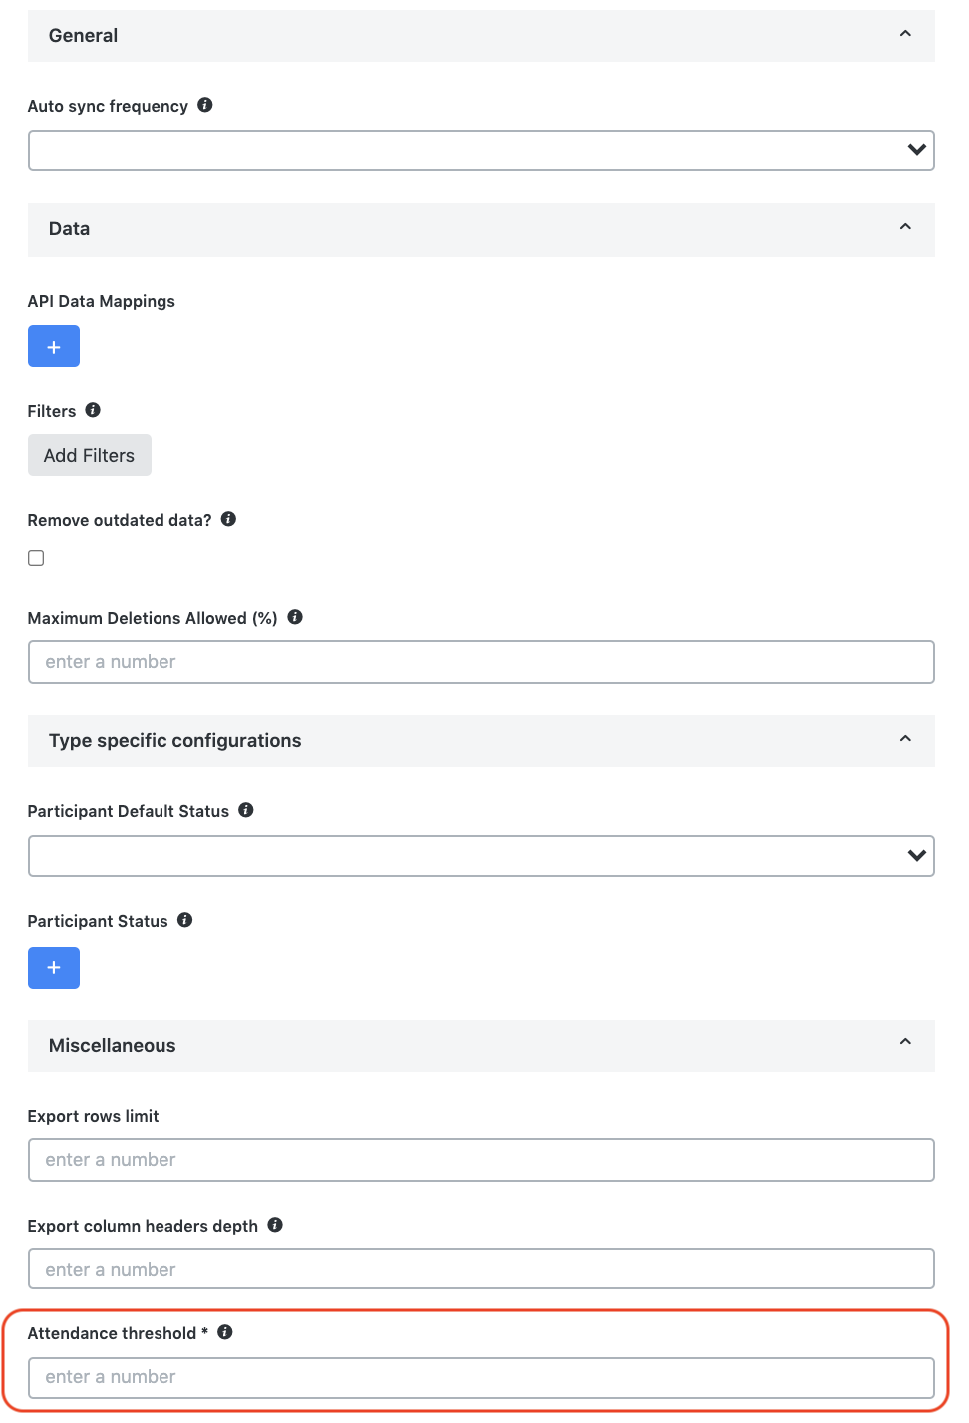Collapse the General section

pyautogui.click(x=905, y=34)
